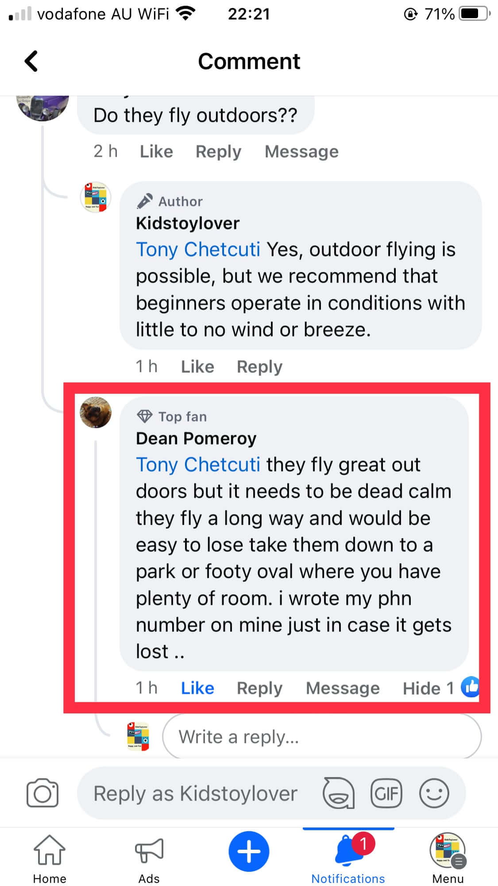Tap the Tony Chetcuti mention in Kidstoylover's reply
This screenshot has height=886, width=498.
click(198, 250)
